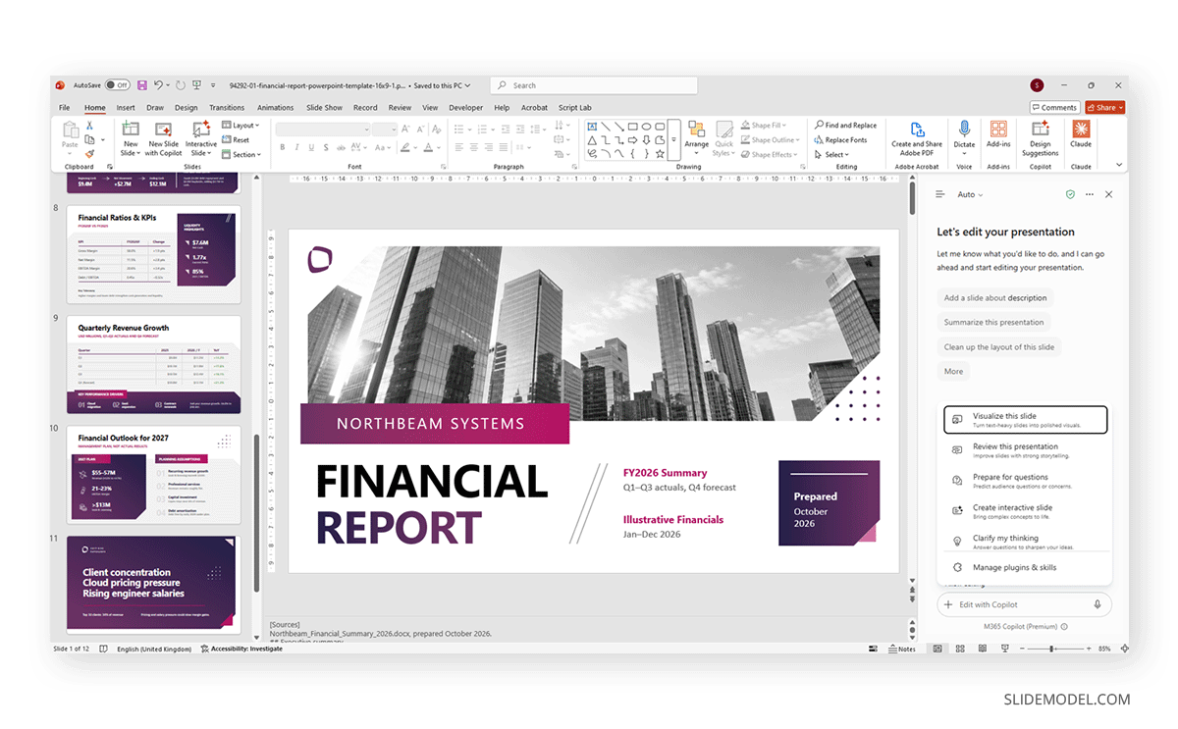Click Manage plugins & skills
1178x729 pixels.
click(1025, 567)
